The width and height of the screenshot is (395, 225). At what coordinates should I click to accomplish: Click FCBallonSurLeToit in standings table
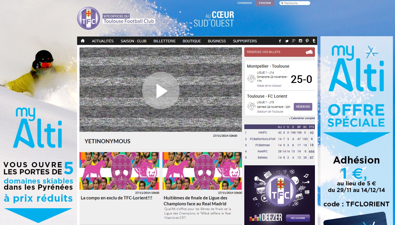pyautogui.click(x=263, y=139)
